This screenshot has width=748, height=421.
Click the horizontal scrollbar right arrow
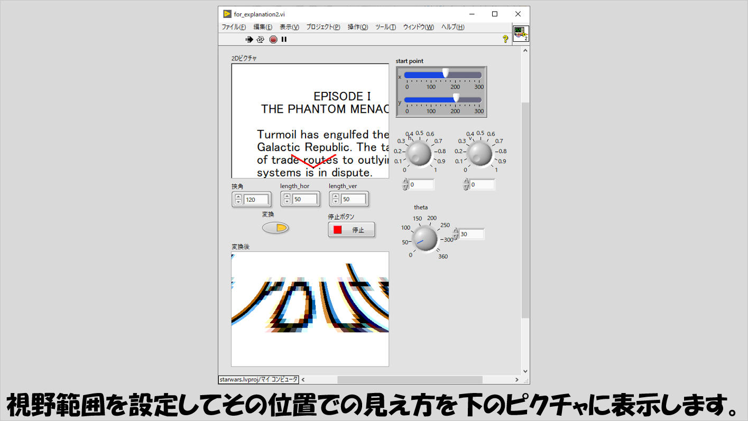pyautogui.click(x=517, y=380)
